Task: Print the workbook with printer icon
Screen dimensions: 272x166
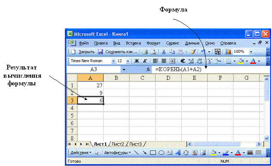Action: click(x=145, y=52)
